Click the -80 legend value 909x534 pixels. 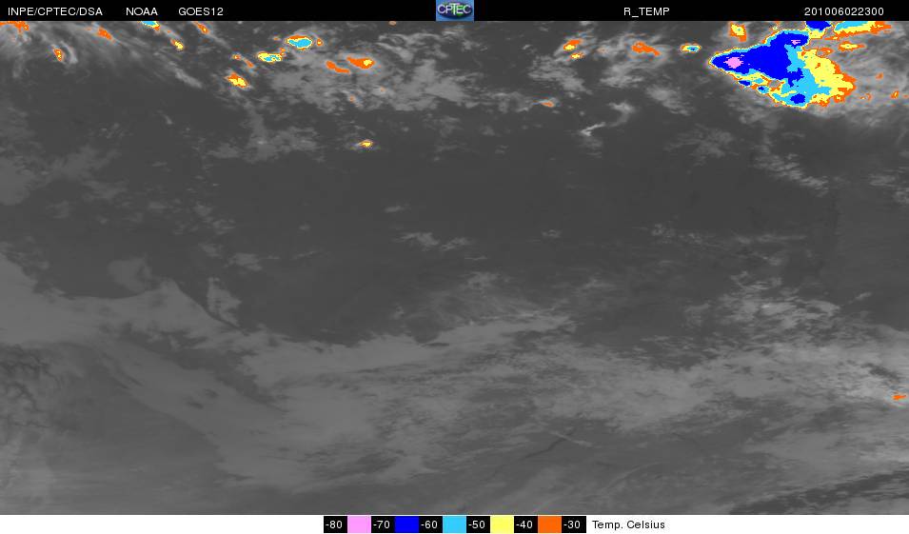[x=335, y=524]
